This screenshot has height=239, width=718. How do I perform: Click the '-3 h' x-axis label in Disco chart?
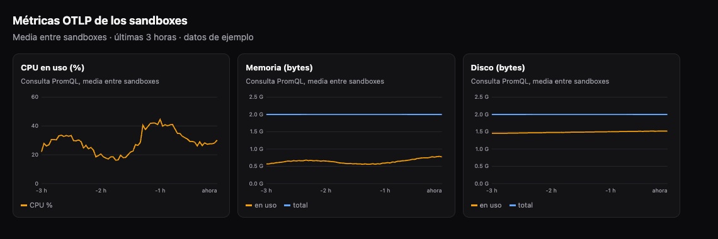pyautogui.click(x=491, y=191)
